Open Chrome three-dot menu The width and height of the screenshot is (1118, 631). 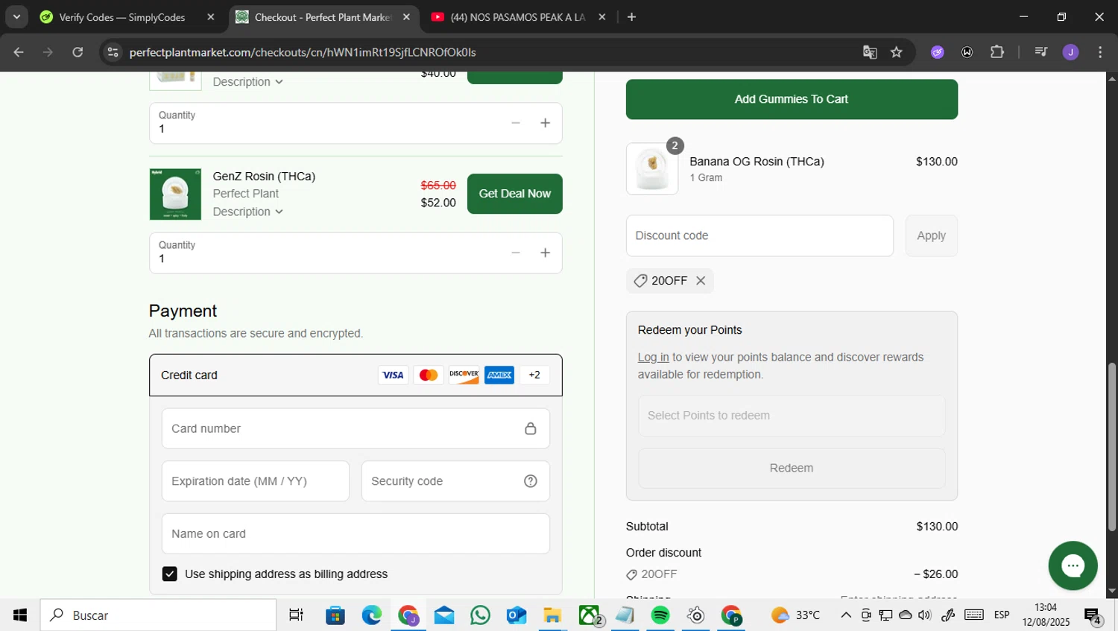tap(1100, 52)
